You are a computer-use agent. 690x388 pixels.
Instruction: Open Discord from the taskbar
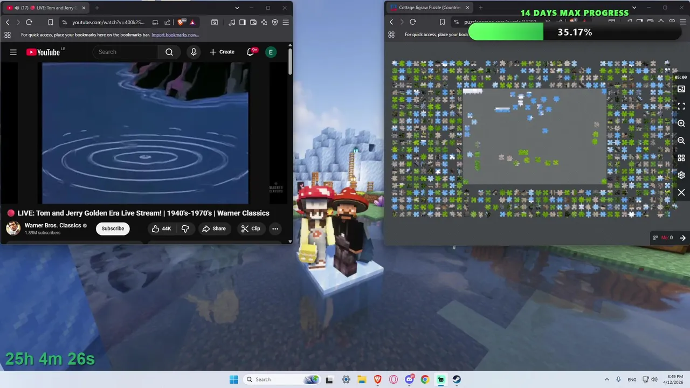tap(409, 379)
